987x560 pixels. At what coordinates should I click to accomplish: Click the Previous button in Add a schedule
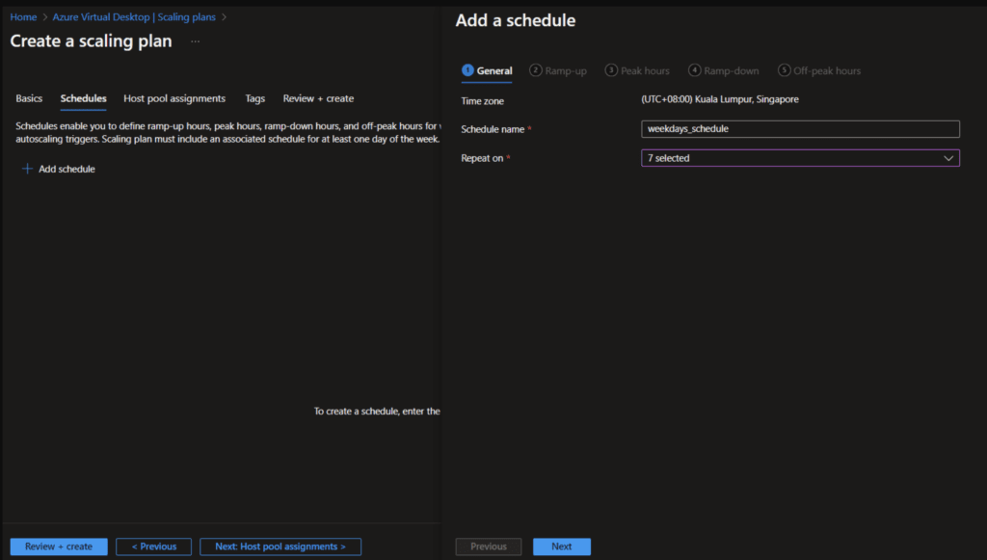pyautogui.click(x=489, y=547)
